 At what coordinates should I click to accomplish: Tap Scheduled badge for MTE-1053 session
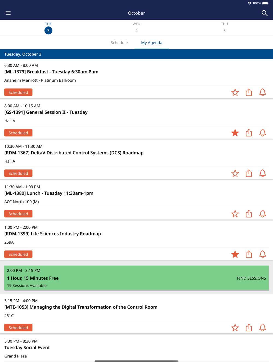coord(18,328)
